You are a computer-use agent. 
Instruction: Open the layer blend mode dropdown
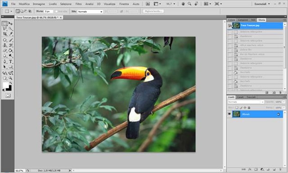(x=246, y=102)
